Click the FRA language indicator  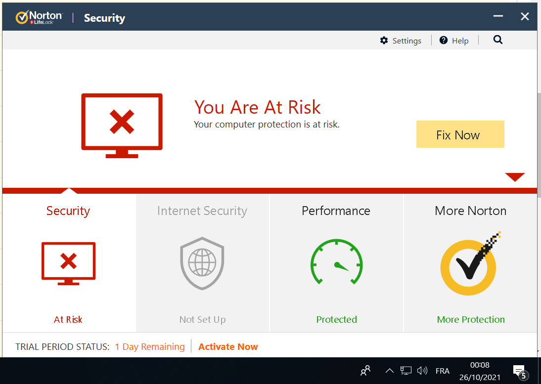442,371
